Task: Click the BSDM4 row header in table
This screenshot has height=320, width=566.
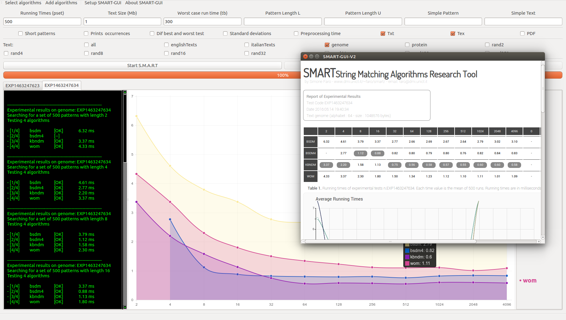Action: 310,153
